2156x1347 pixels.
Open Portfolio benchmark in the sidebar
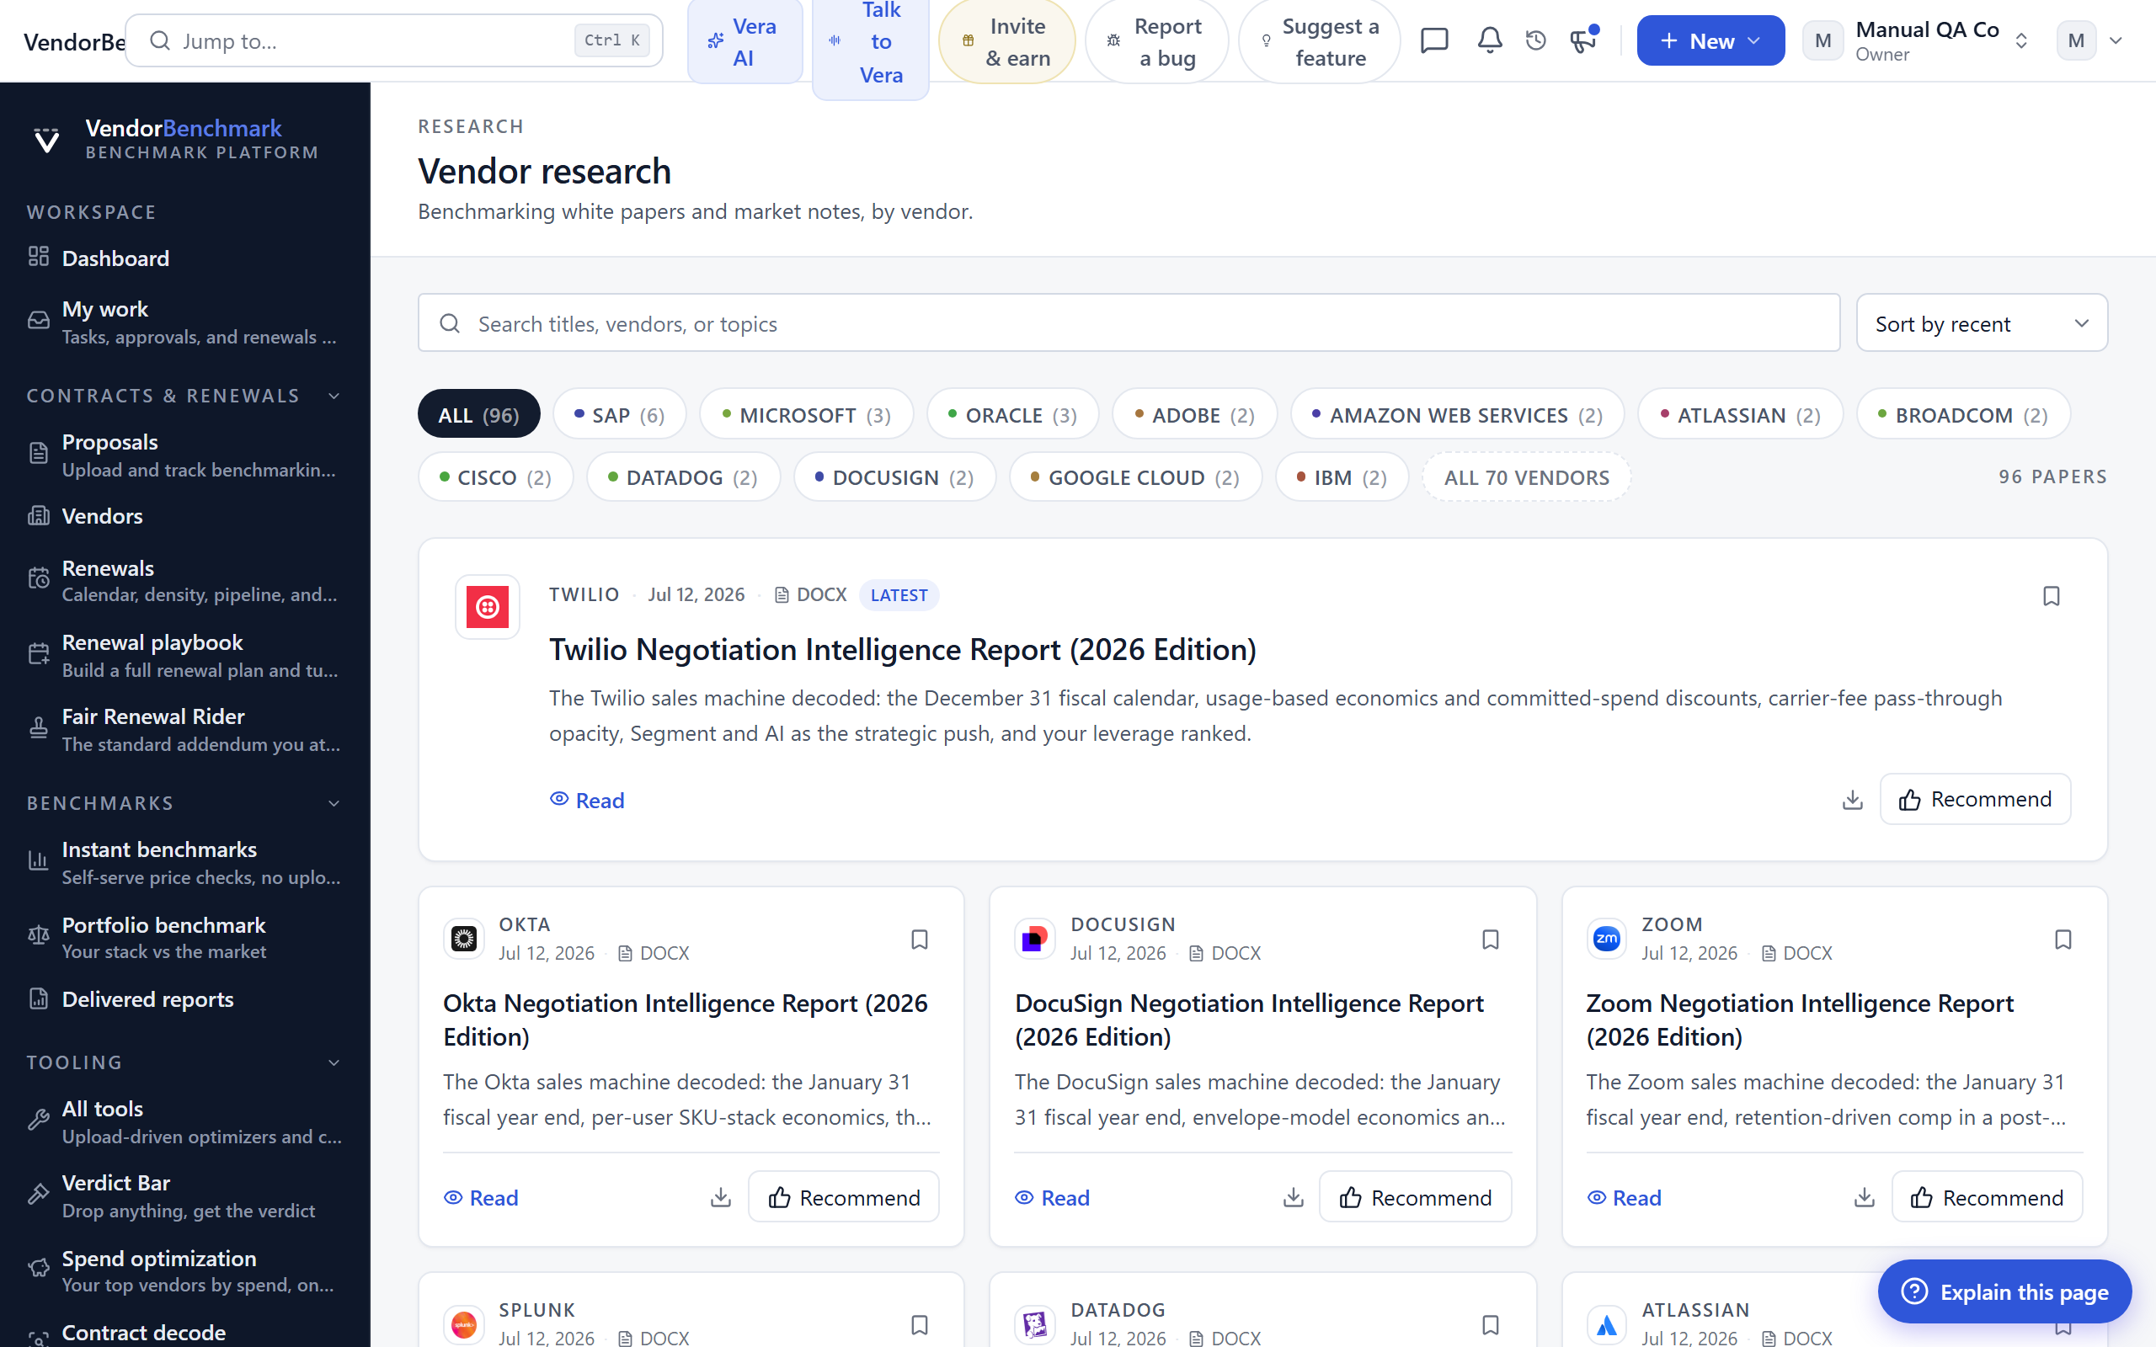pyautogui.click(x=184, y=937)
